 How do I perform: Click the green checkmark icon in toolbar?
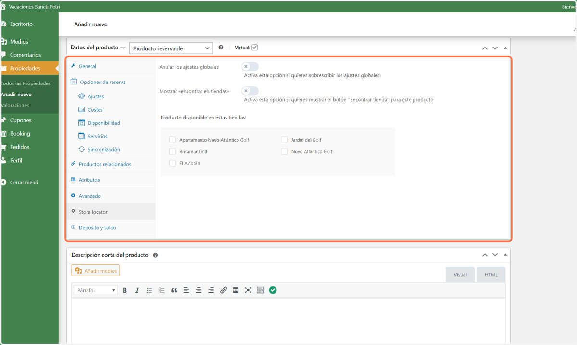(273, 290)
